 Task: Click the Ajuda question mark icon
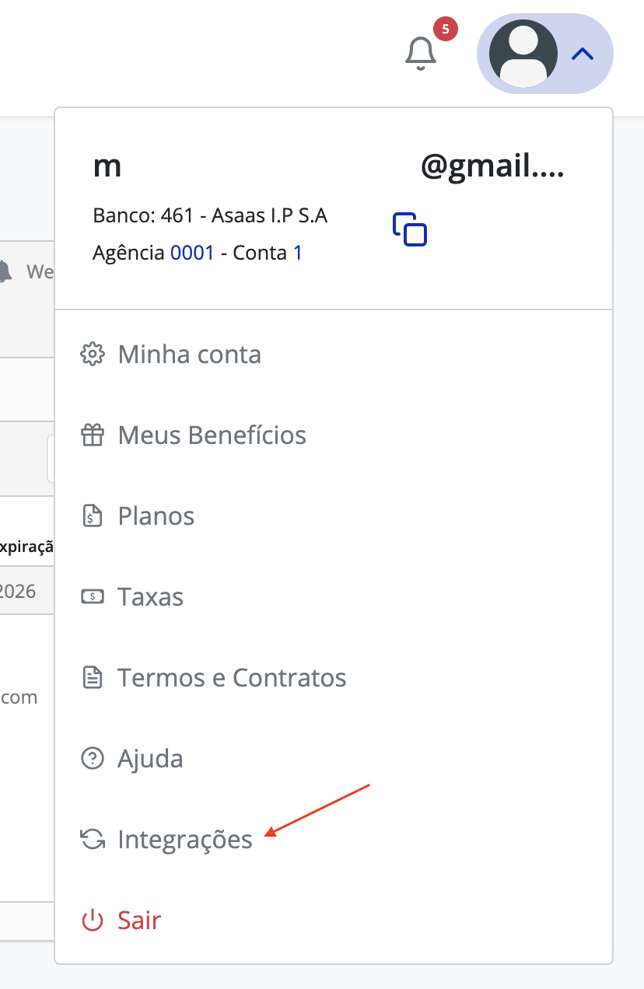(x=93, y=759)
